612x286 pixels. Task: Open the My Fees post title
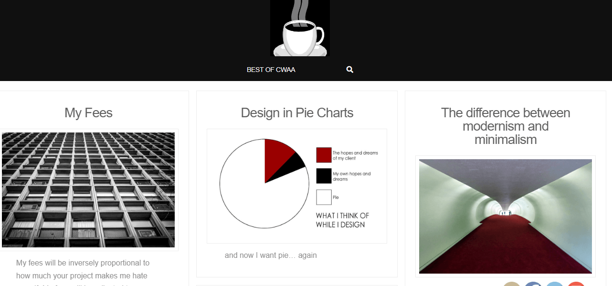pos(88,113)
